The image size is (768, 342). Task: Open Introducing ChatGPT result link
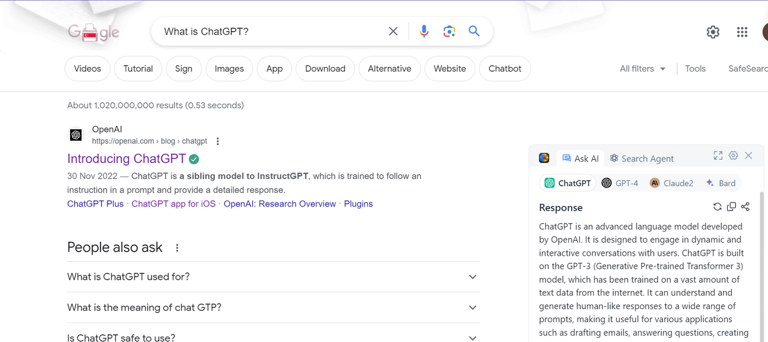(x=127, y=159)
